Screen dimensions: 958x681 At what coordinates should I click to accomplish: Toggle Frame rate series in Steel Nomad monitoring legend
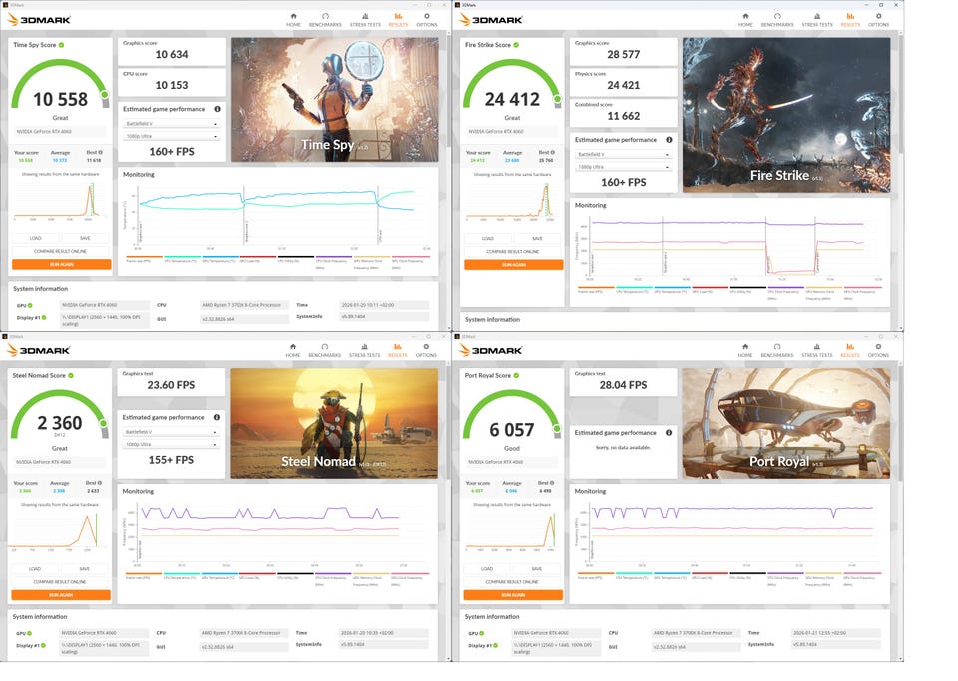point(143,575)
